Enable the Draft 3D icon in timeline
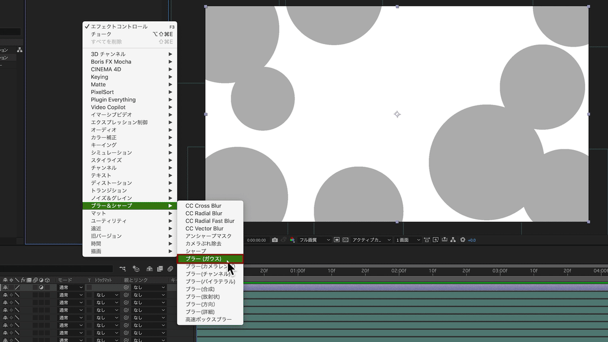This screenshot has width=608, height=342. pyautogui.click(x=136, y=269)
